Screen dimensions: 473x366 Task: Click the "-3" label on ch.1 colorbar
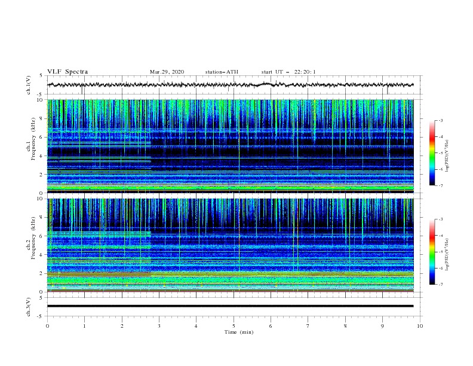(x=440, y=120)
